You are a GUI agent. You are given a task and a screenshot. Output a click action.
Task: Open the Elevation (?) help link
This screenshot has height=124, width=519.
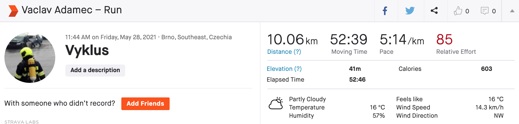(x=284, y=69)
